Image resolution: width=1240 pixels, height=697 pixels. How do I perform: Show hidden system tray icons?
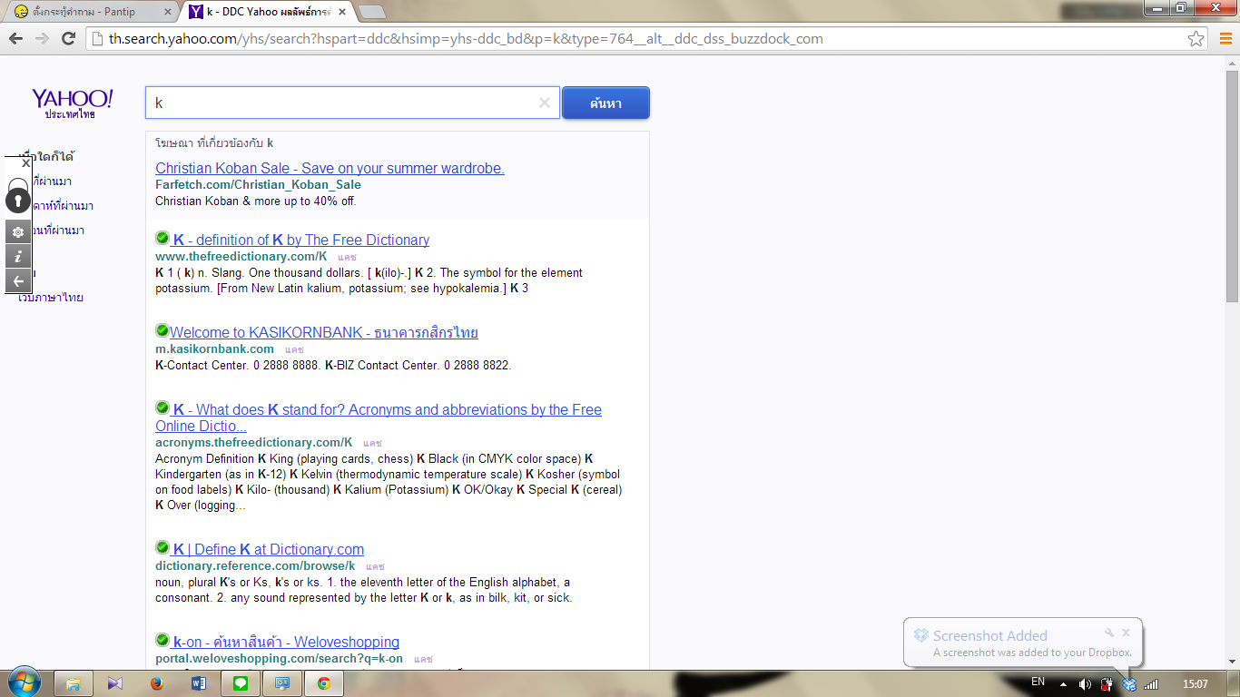1061,683
